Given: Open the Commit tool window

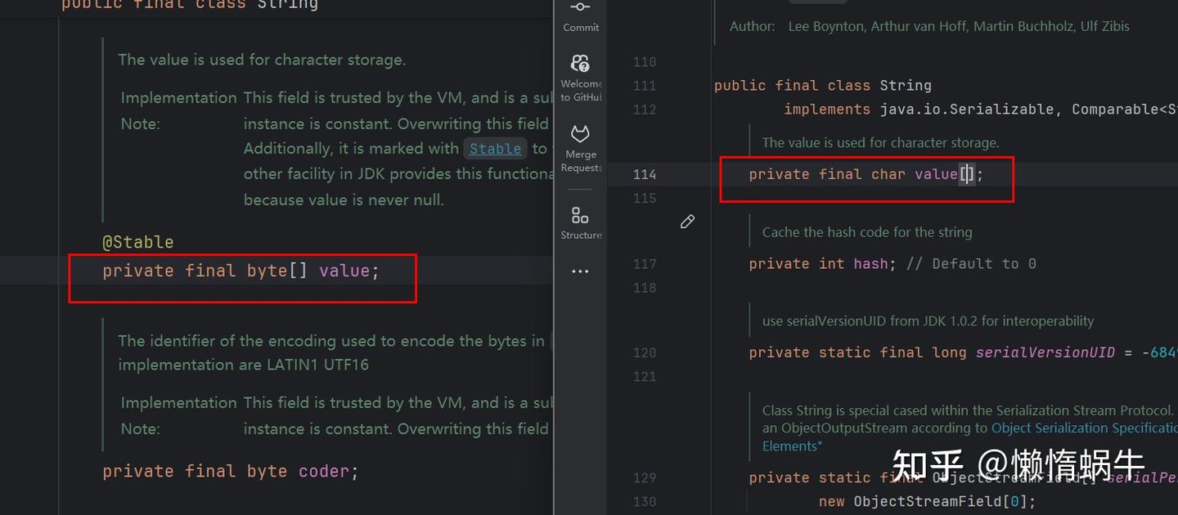Looking at the screenshot, I should point(581,15).
